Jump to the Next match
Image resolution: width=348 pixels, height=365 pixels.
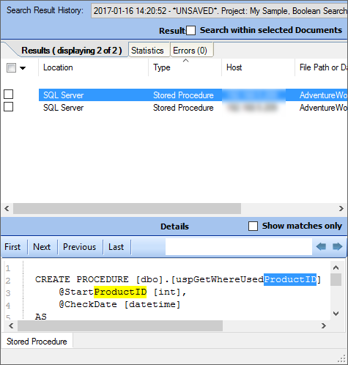tap(42, 247)
